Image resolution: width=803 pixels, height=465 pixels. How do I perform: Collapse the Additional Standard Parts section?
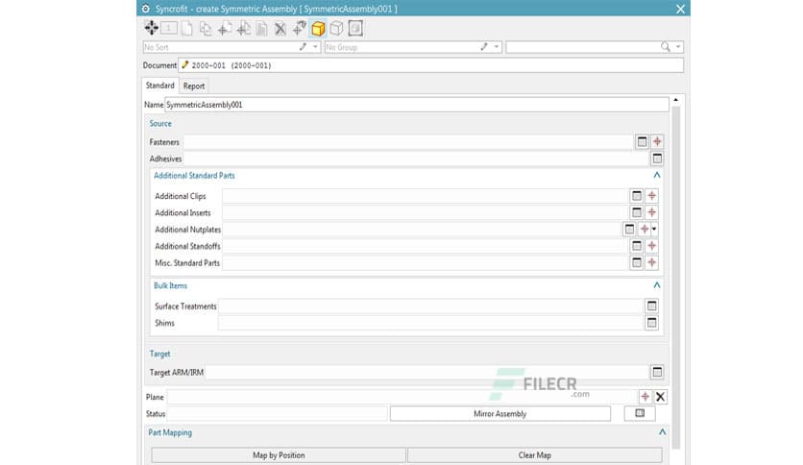coord(657,175)
